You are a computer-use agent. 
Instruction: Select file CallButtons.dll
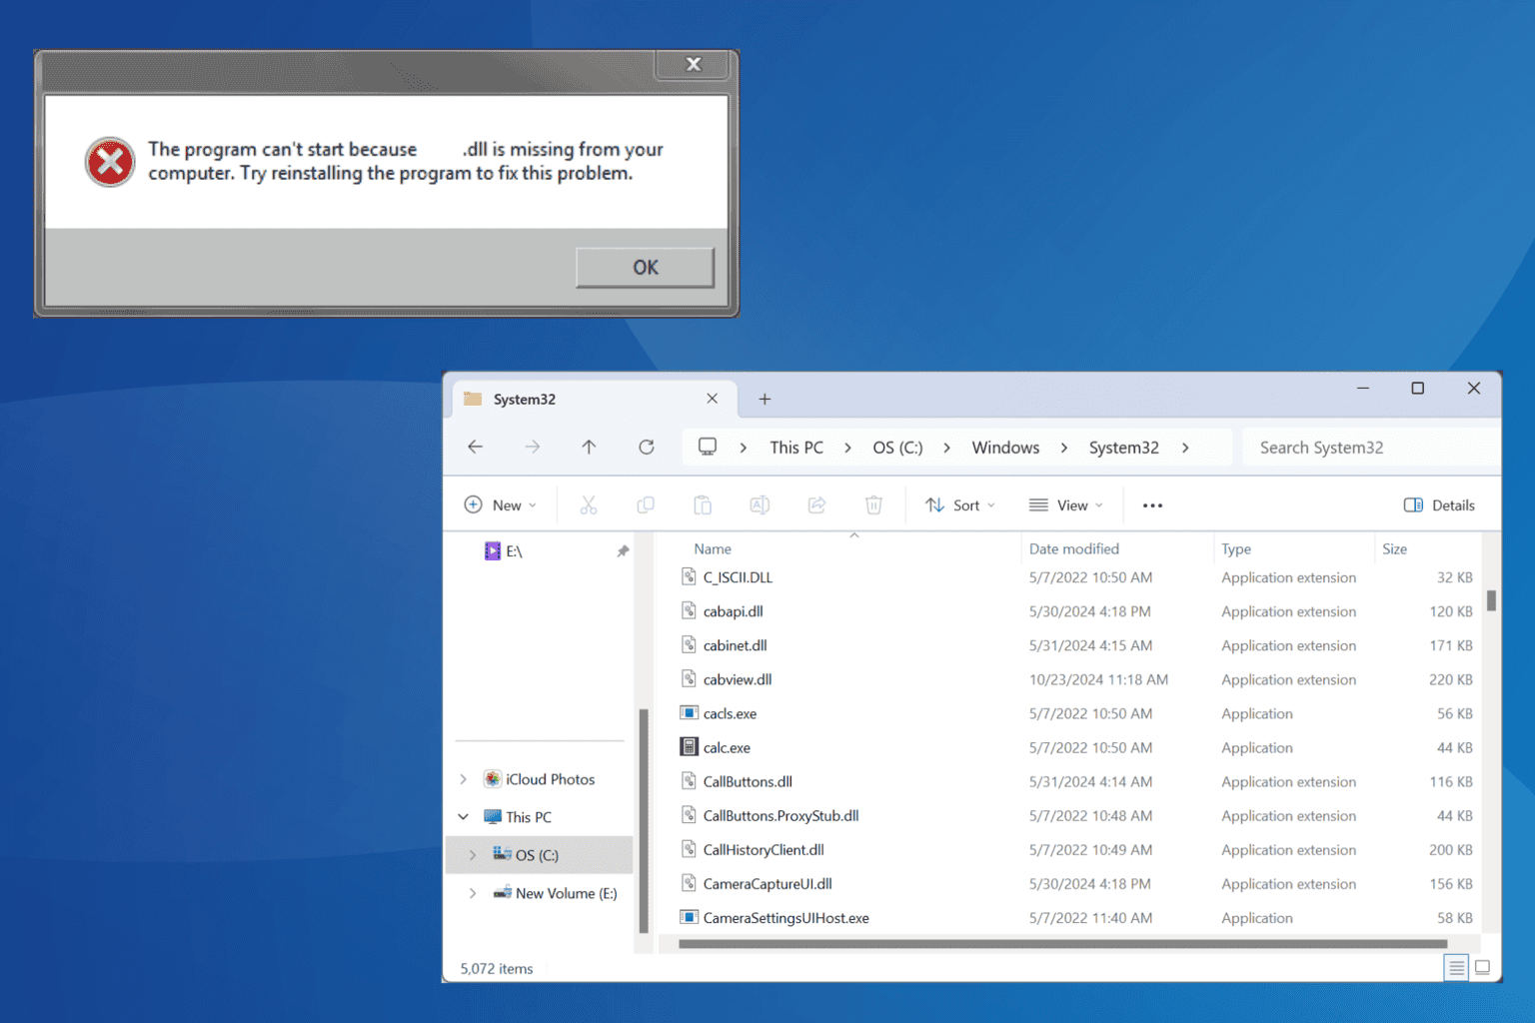(748, 781)
